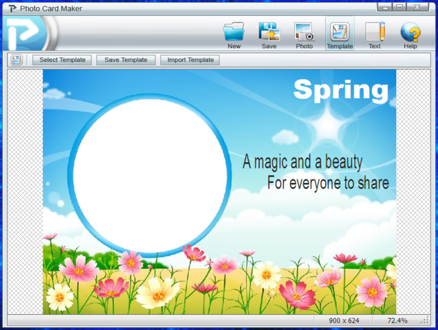Click the title bar app icon
The width and height of the screenshot is (438, 330).
(x=12, y=9)
